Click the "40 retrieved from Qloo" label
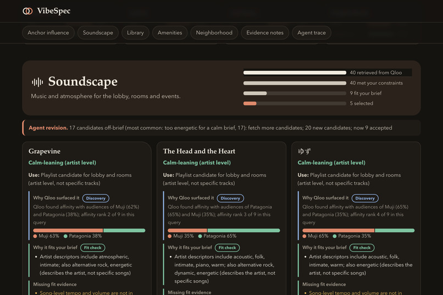 coord(376,73)
